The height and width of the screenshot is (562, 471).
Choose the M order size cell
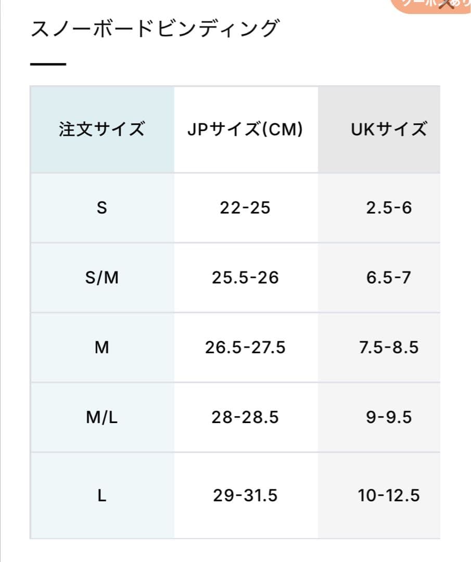tap(102, 348)
